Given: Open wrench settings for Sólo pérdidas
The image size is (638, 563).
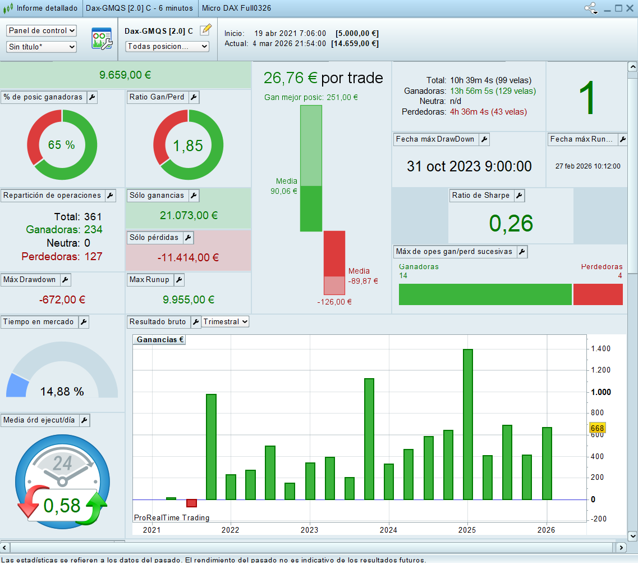Looking at the screenshot, I should pos(188,238).
